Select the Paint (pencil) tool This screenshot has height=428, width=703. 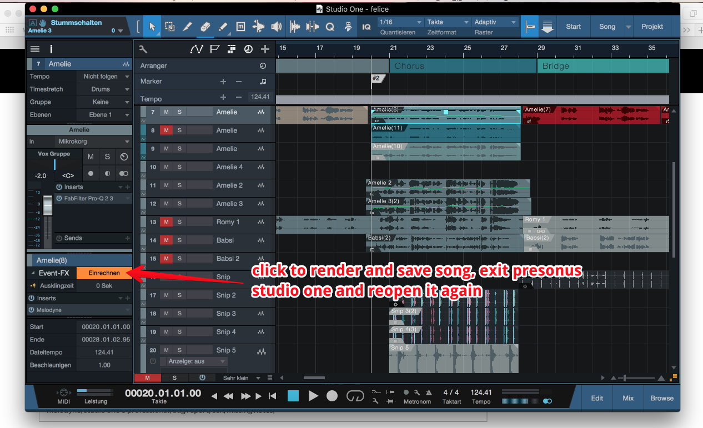click(223, 27)
